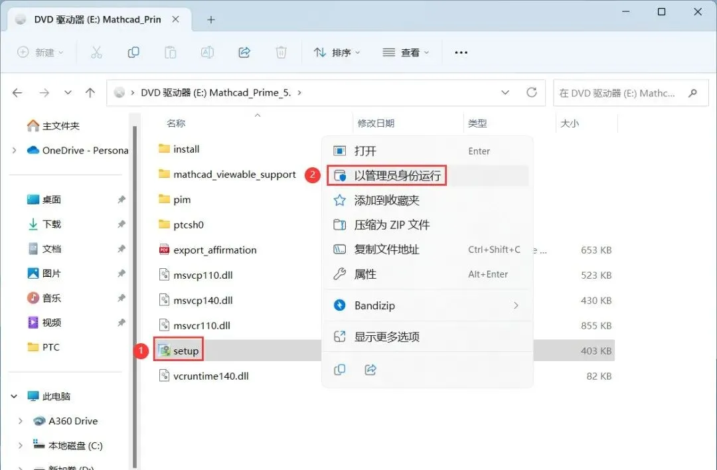
Task: Sort by 大小 Size column header
Action: [570, 123]
